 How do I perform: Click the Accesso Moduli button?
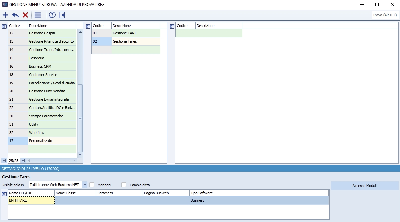click(x=364, y=186)
